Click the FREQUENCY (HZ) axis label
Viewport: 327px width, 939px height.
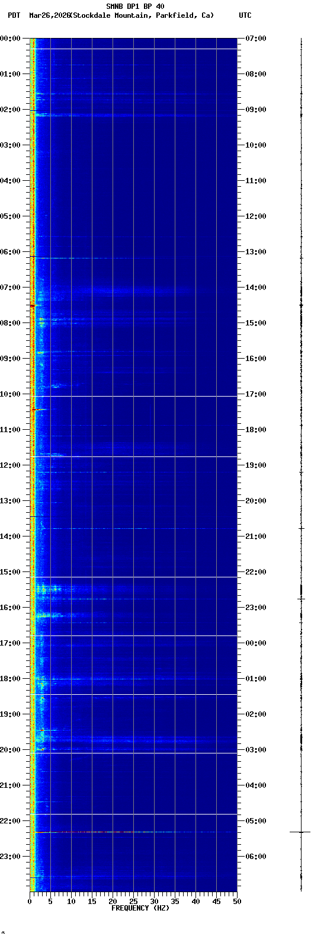coord(140,908)
